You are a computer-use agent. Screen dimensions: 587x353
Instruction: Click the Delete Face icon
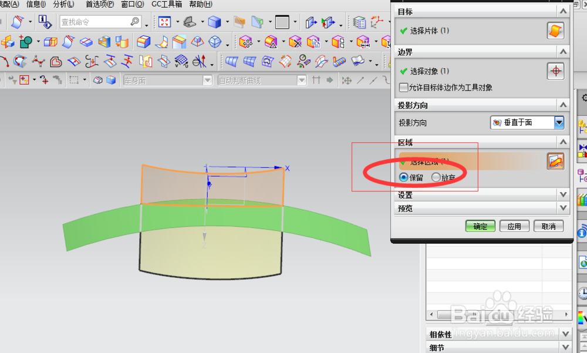click(x=295, y=42)
